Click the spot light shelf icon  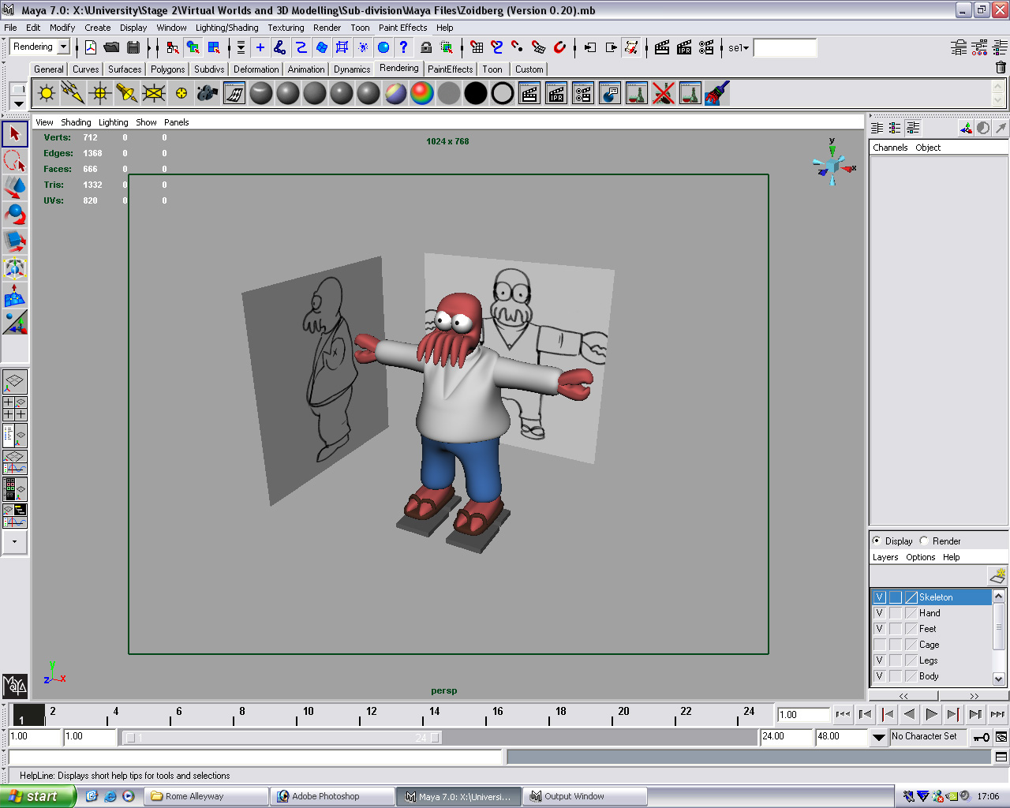pyautogui.click(x=127, y=93)
